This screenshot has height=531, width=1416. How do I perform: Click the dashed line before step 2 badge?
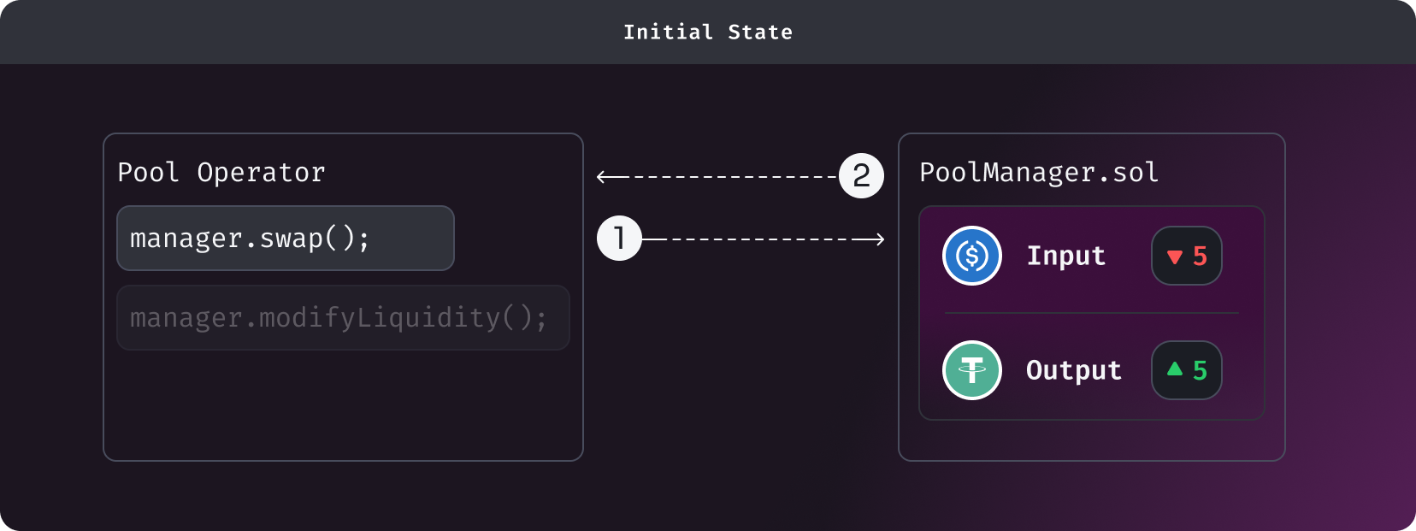click(x=727, y=177)
